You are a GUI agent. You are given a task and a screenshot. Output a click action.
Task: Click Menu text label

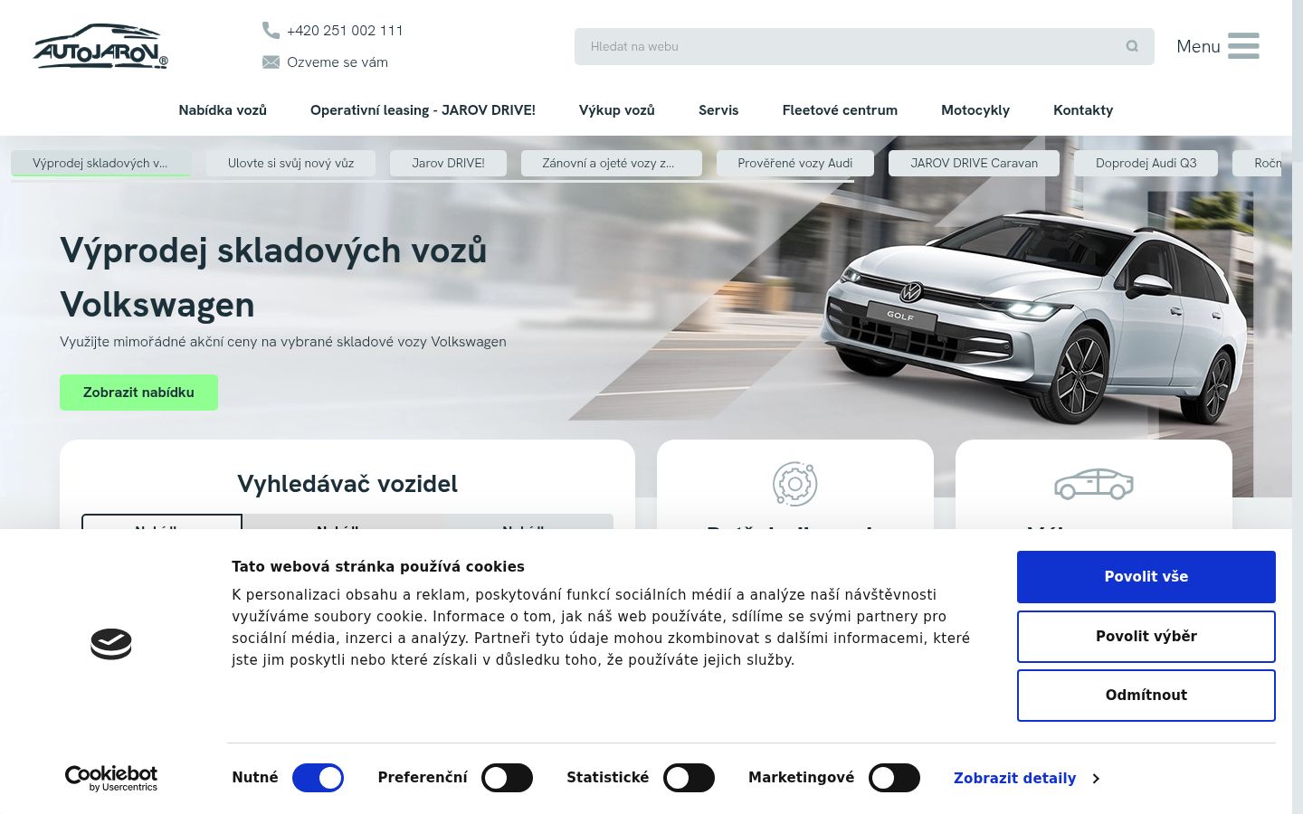click(x=1198, y=46)
